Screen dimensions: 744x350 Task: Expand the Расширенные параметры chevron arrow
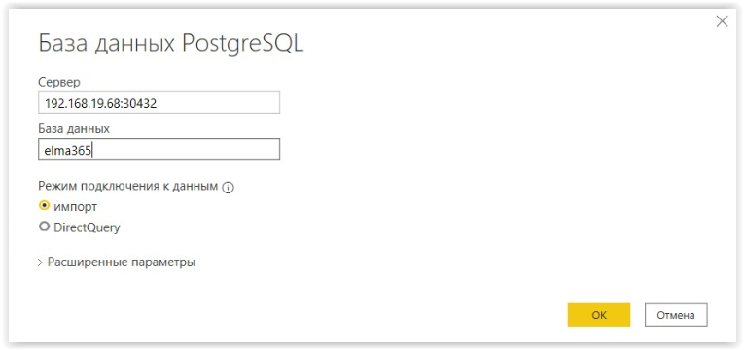(40, 262)
